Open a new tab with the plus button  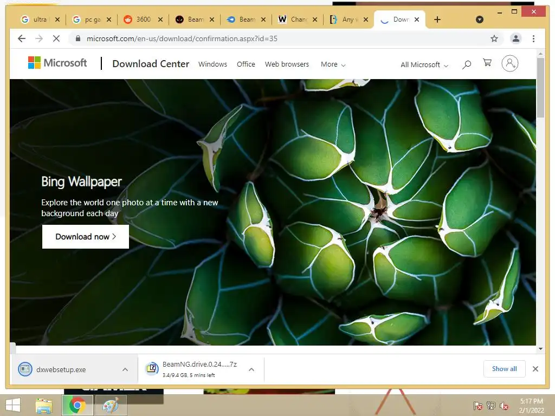[x=437, y=19]
